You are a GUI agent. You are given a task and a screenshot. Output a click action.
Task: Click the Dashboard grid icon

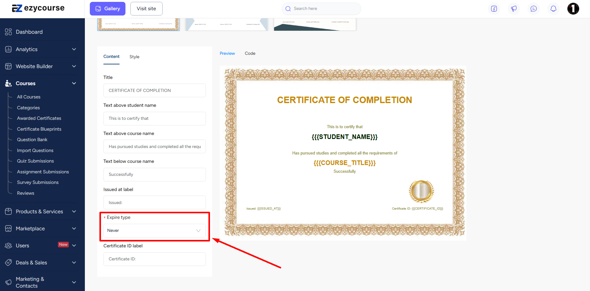(8, 32)
